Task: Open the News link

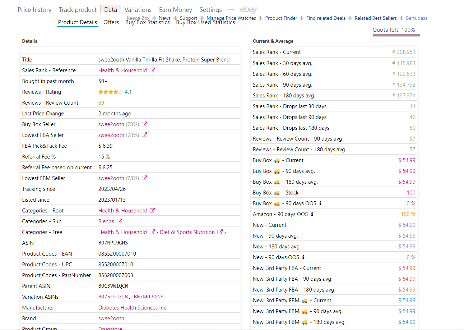Action: pos(165,18)
